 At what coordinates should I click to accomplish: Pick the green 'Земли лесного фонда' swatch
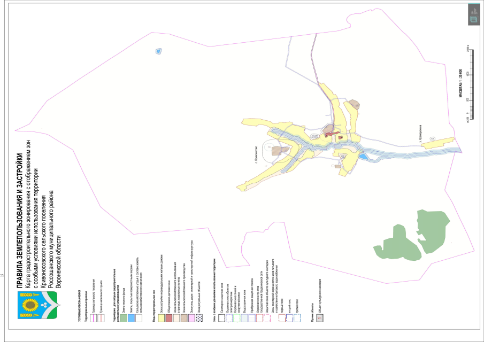(x=124, y=318)
